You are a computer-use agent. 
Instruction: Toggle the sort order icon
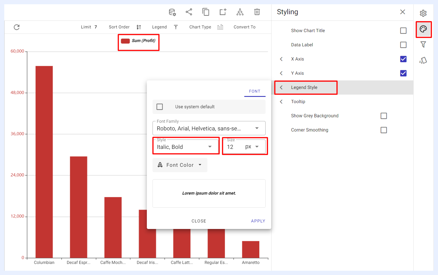click(139, 27)
